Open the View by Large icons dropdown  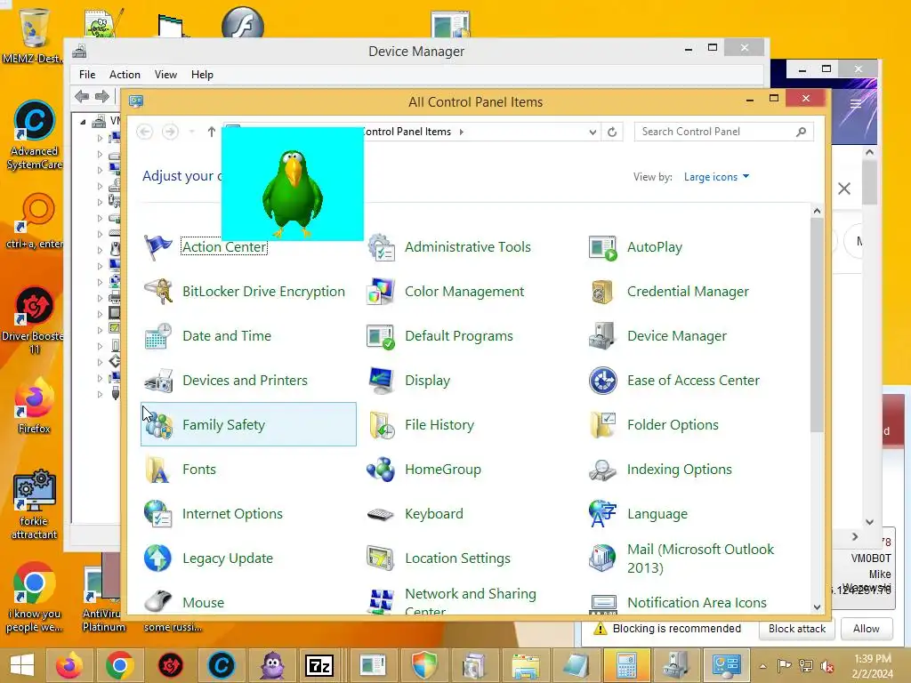click(716, 177)
